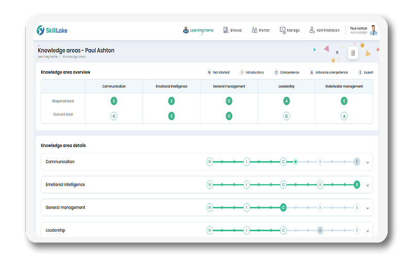The width and height of the screenshot is (413, 258).
Task: Click the Learning home nav icon
Action: 186,30
